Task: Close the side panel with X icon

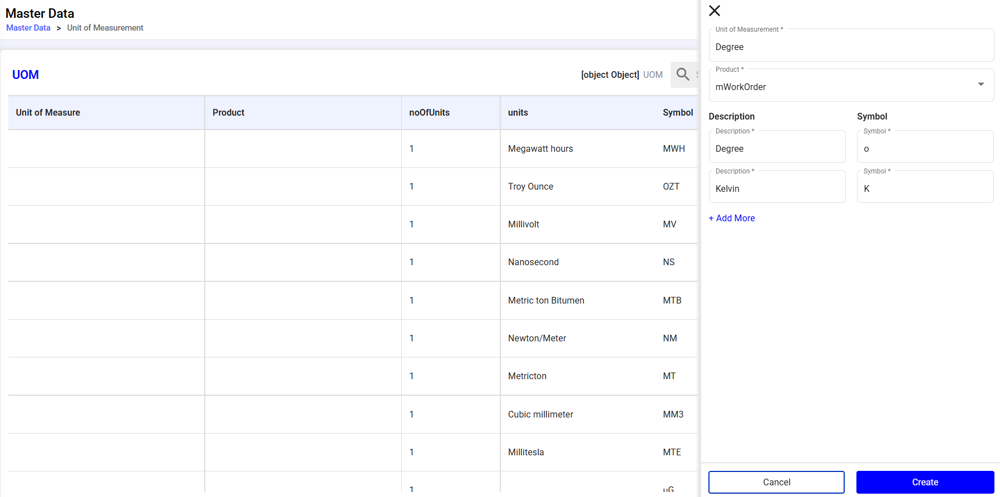Action: (x=715, y=11)
